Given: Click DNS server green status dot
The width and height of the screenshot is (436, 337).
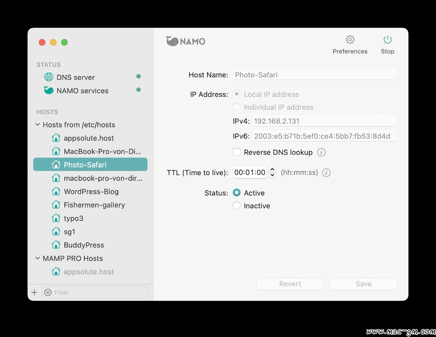Looking at the screenshot, I should click(139, 76).
